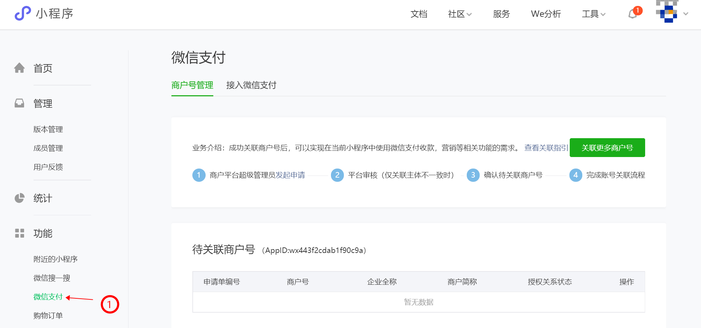Click the 微信支付 page heading
701x328 pixels.
click(198, 58)
